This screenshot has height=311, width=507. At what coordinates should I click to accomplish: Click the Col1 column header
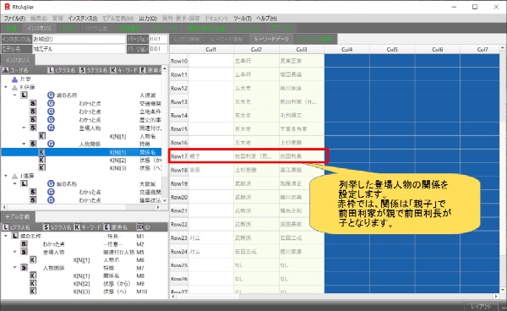tap(210, 50)
